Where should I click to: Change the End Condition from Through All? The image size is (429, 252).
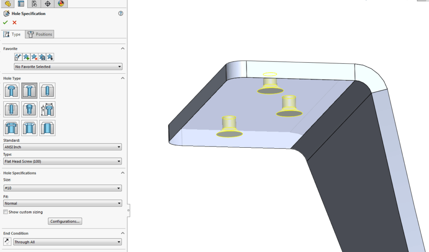coord(67,242)
